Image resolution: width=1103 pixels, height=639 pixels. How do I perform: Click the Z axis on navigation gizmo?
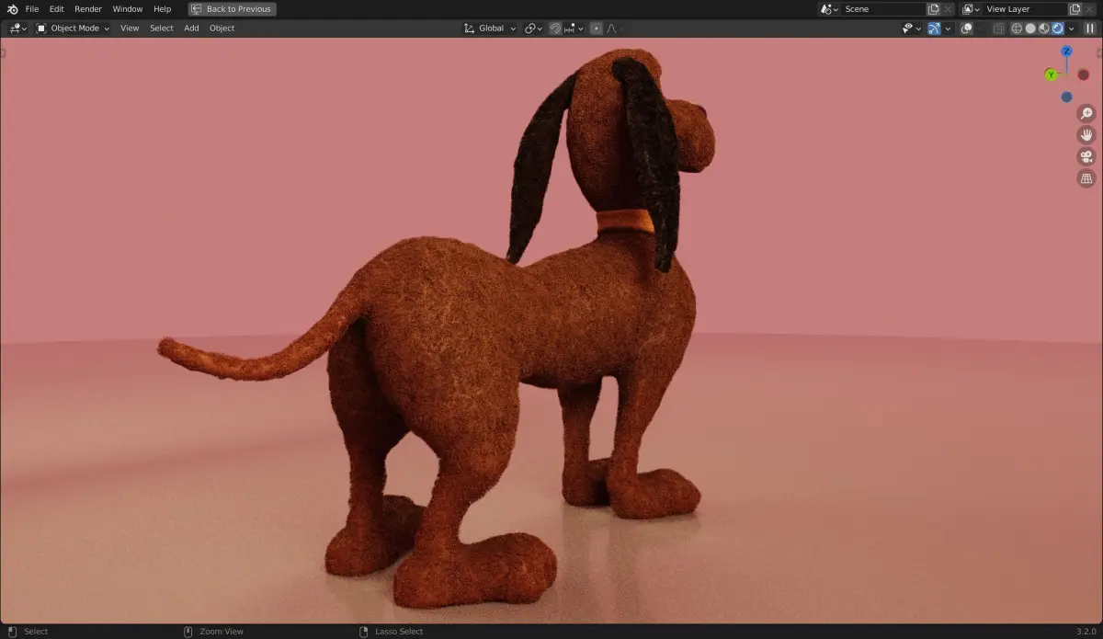1067,51
